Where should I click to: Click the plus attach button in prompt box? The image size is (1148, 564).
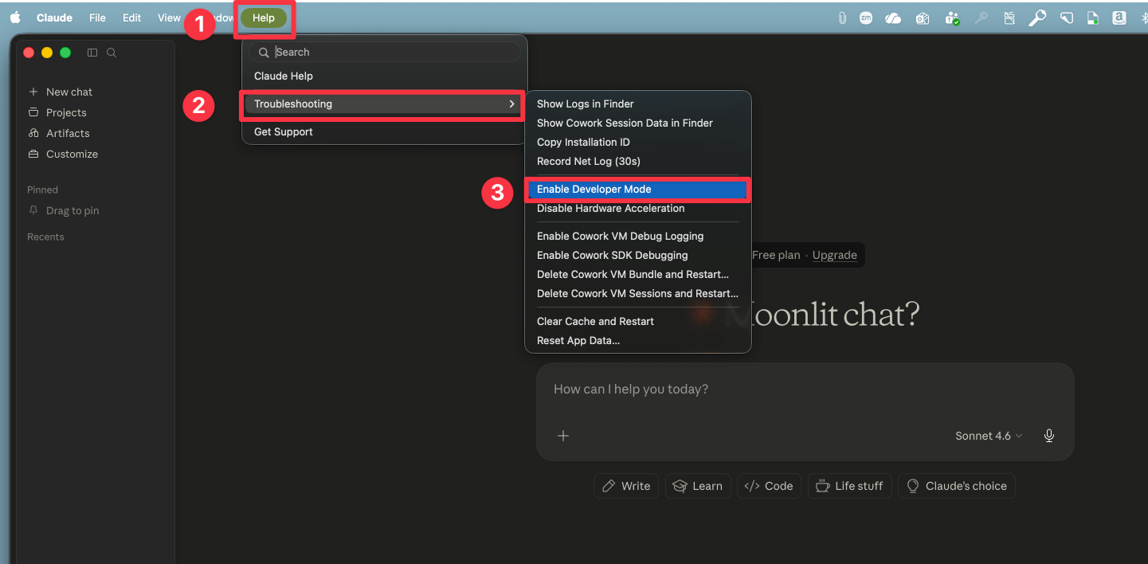point(563,436)
